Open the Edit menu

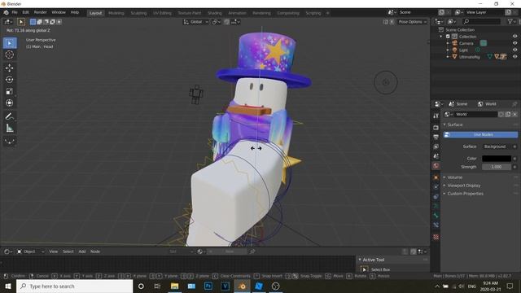point(25,12)
